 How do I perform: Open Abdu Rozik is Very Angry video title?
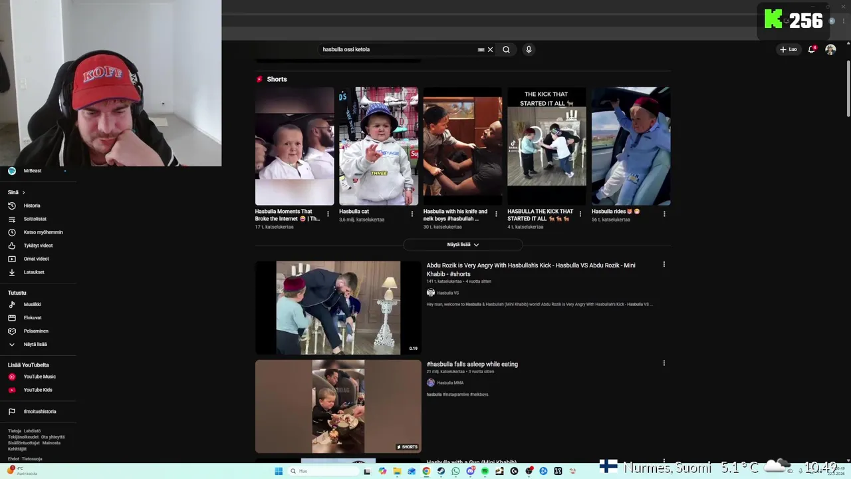tap(531, 269)
